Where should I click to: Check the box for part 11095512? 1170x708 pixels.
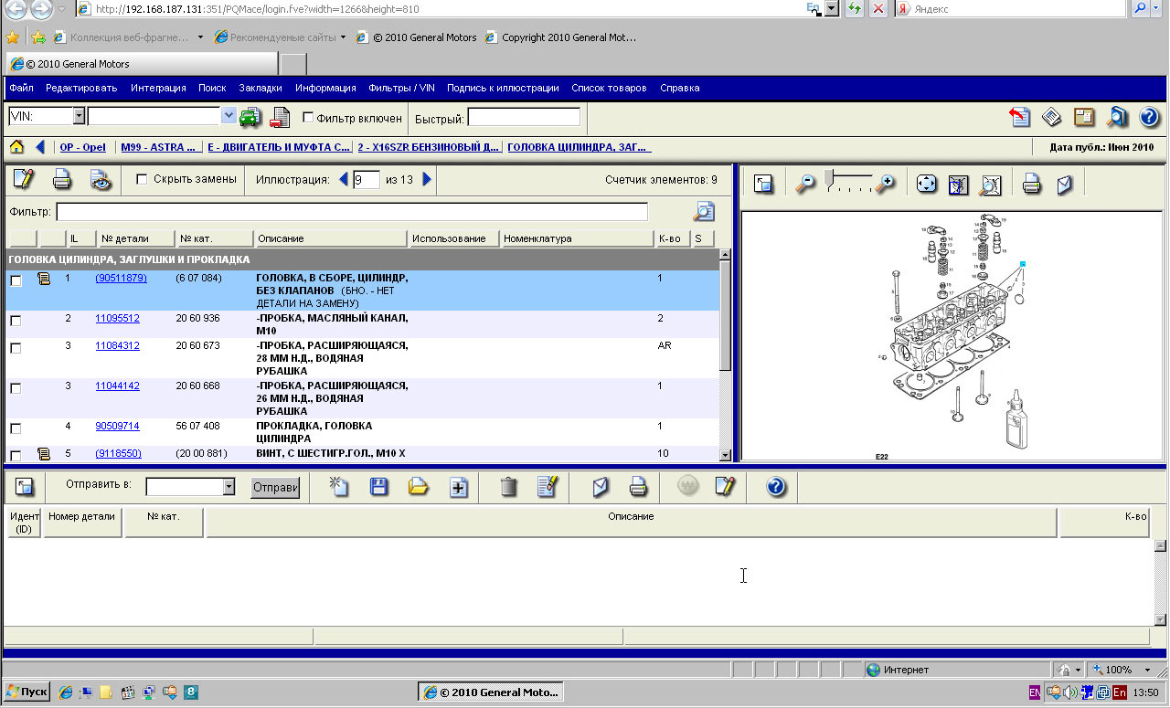pos(16,321)
